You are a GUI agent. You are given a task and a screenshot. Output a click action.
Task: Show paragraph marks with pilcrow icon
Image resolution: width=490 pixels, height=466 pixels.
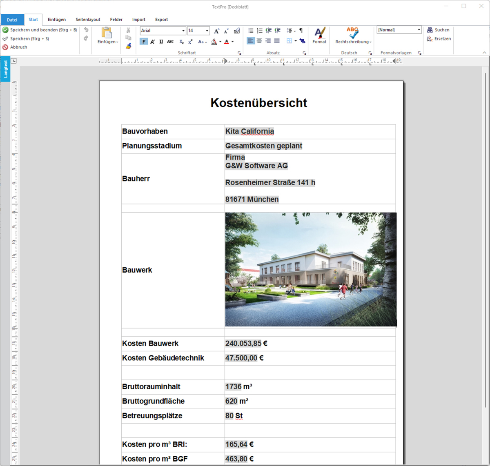(x=301, y=31)
